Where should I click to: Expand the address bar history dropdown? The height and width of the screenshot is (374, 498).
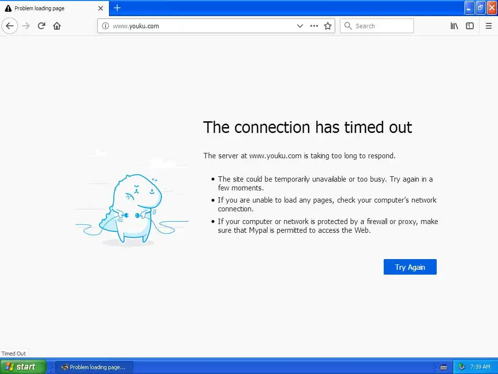click(300, 26)
